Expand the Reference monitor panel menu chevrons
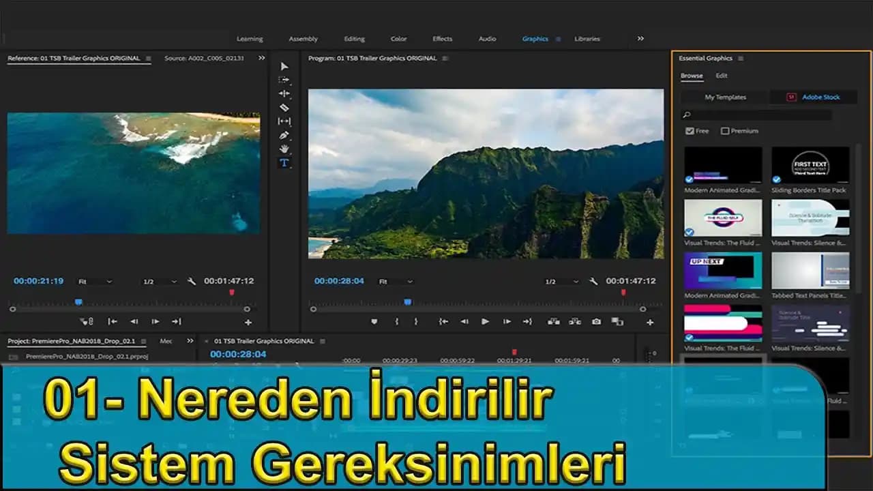Image resolution: width=873 pixels, height=491 pixels. tap(261, 59)
